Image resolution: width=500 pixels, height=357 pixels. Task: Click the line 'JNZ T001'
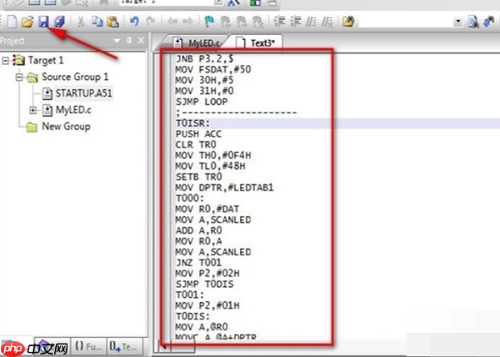(198, 262)
